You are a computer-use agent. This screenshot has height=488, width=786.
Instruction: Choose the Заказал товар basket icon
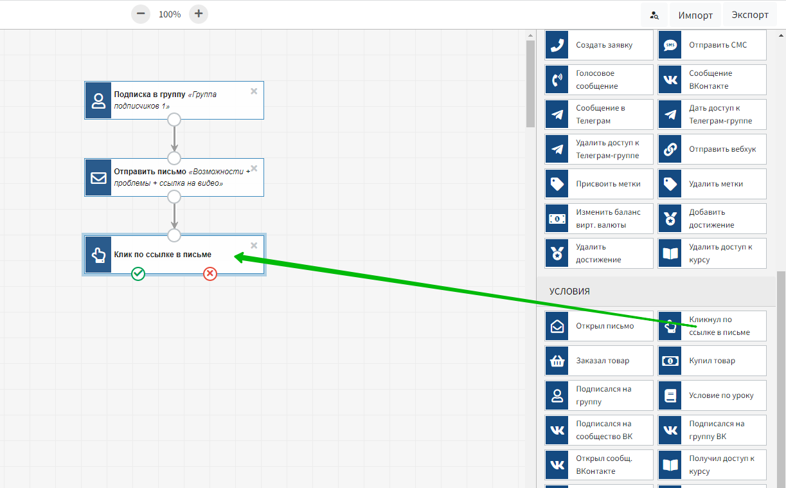557,361
